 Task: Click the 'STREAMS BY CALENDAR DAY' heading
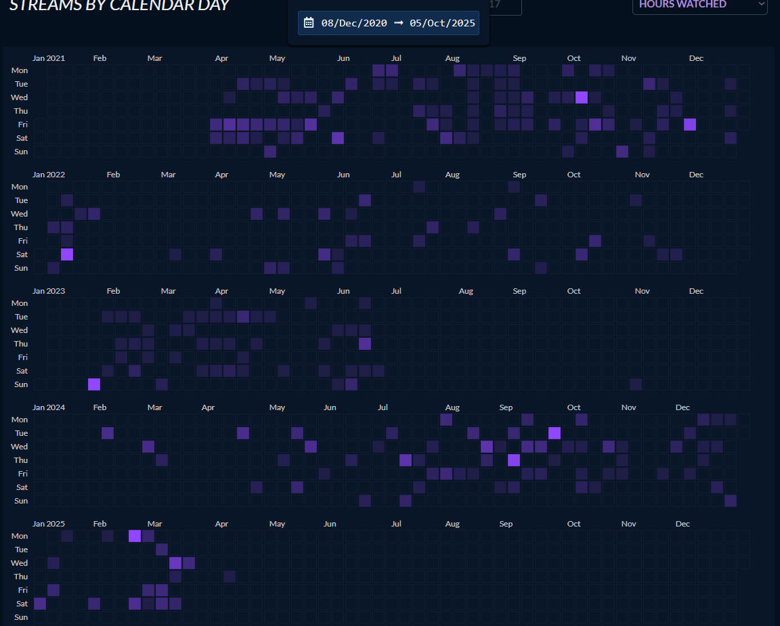(x=119, y=5)
